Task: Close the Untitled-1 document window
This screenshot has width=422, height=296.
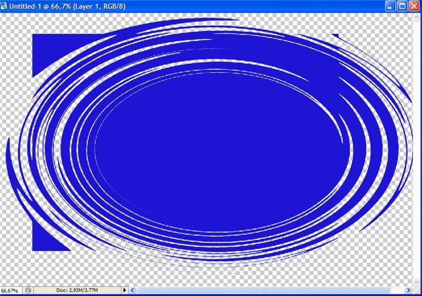Action: 415,5
